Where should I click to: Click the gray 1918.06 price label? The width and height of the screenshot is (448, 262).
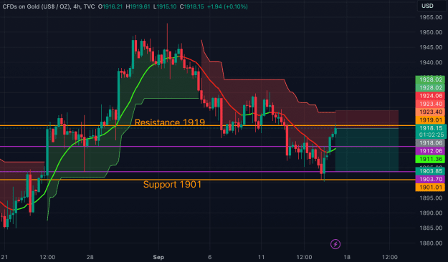[430, 143]
